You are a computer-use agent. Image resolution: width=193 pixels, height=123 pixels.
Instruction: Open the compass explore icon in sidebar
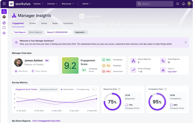[4, 23]
